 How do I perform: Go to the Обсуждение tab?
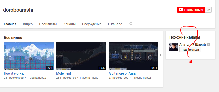click(92, 24)
